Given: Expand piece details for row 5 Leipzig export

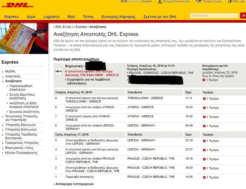Looking at the screenshot, I should click(204, 141).
